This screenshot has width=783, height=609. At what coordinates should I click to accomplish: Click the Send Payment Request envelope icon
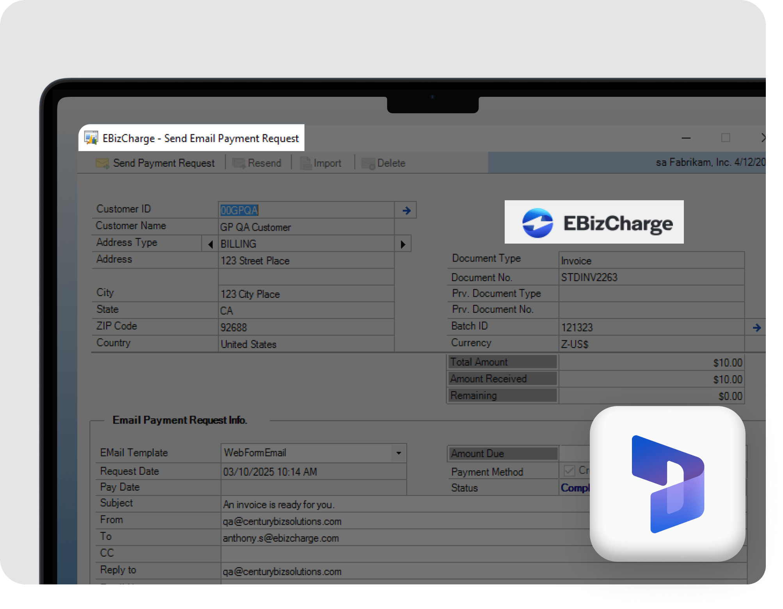[102, 163]
